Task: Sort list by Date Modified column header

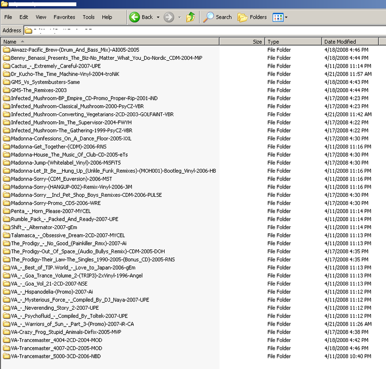Action: point(350,41)
